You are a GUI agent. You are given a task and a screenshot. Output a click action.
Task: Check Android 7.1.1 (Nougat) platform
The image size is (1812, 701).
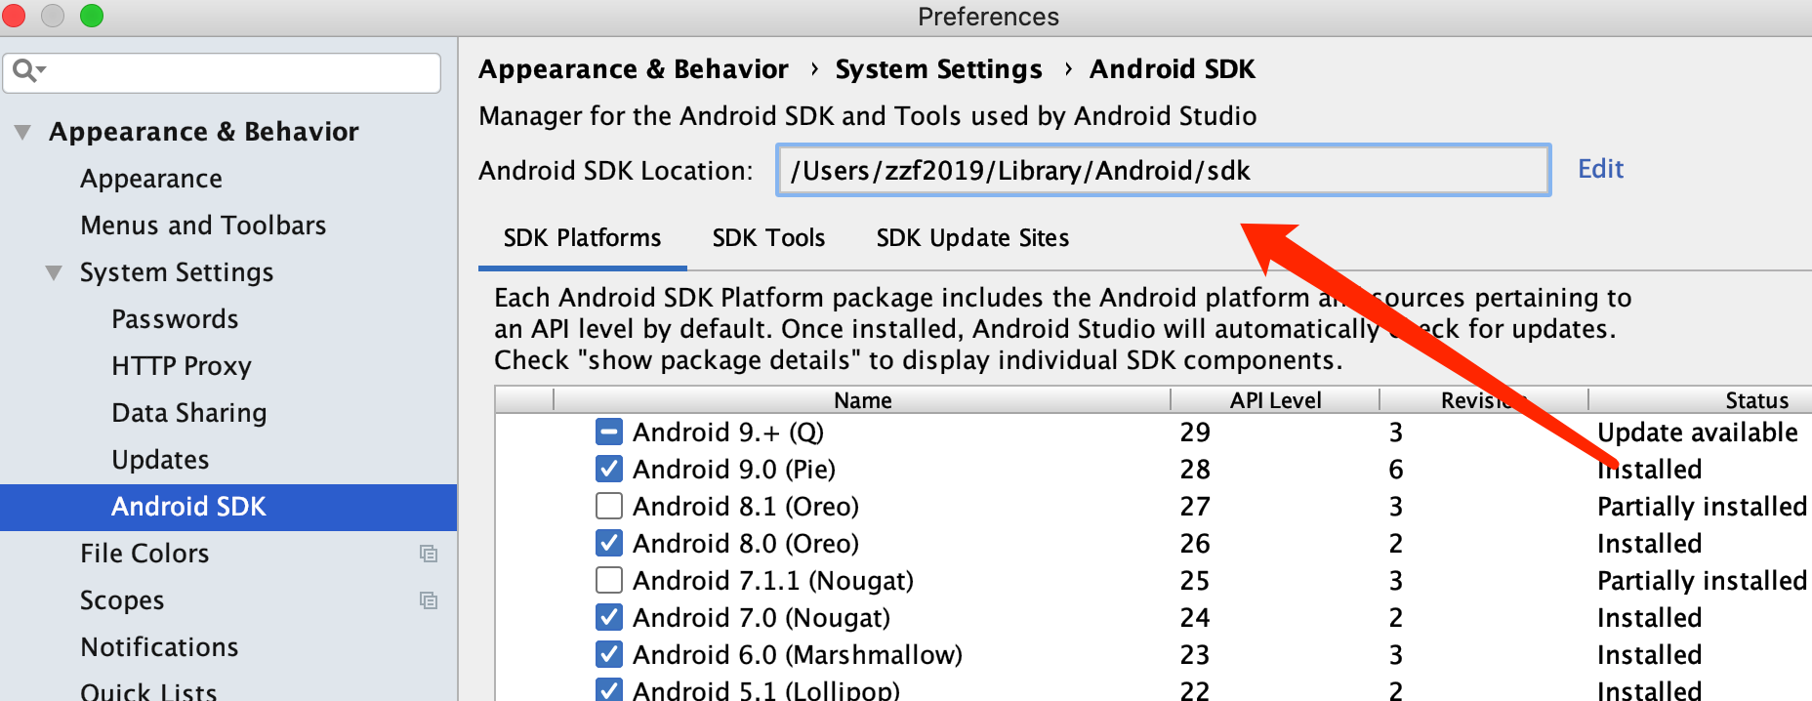tap(609, 580)
